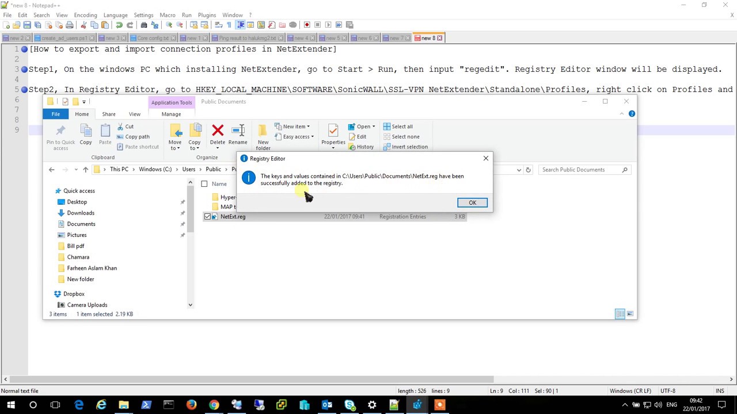Open the Notepad++ Plugins menu

207,15
